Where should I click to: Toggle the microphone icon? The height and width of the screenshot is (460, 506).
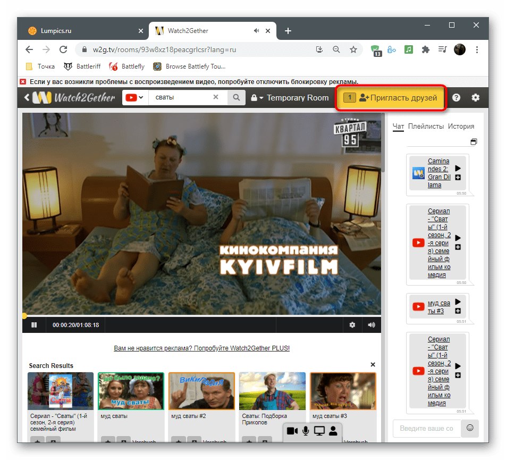click(x=306, y=431)
